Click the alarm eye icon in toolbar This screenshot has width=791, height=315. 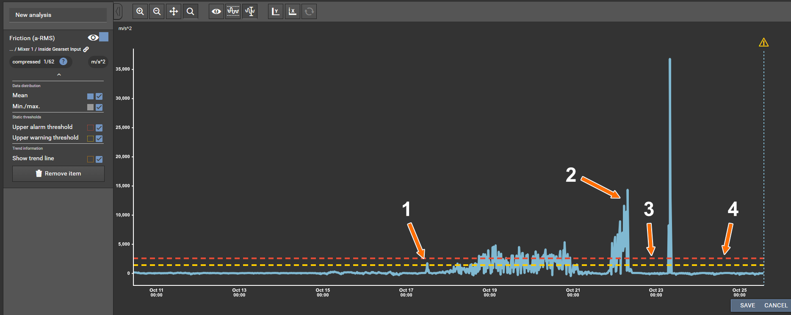click(216, 11)
